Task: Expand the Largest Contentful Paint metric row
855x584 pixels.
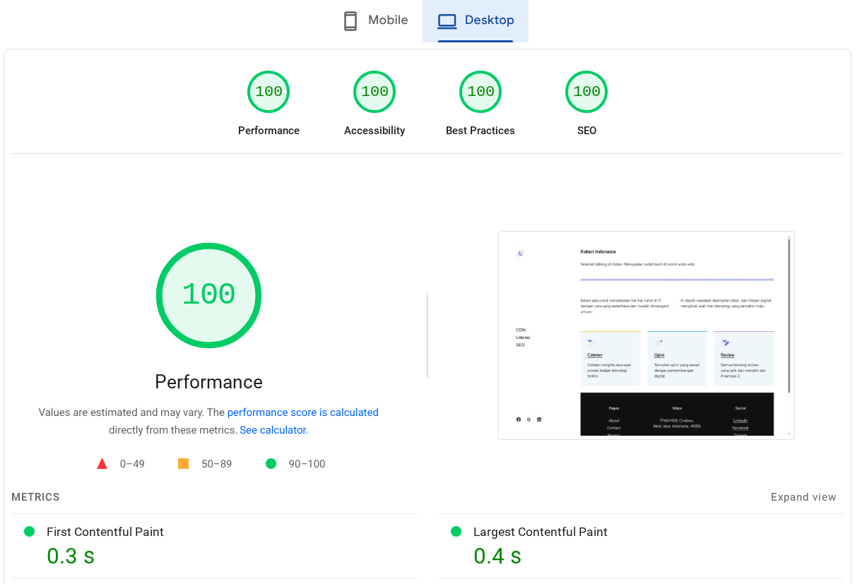Action: click(x=639, y=544)
